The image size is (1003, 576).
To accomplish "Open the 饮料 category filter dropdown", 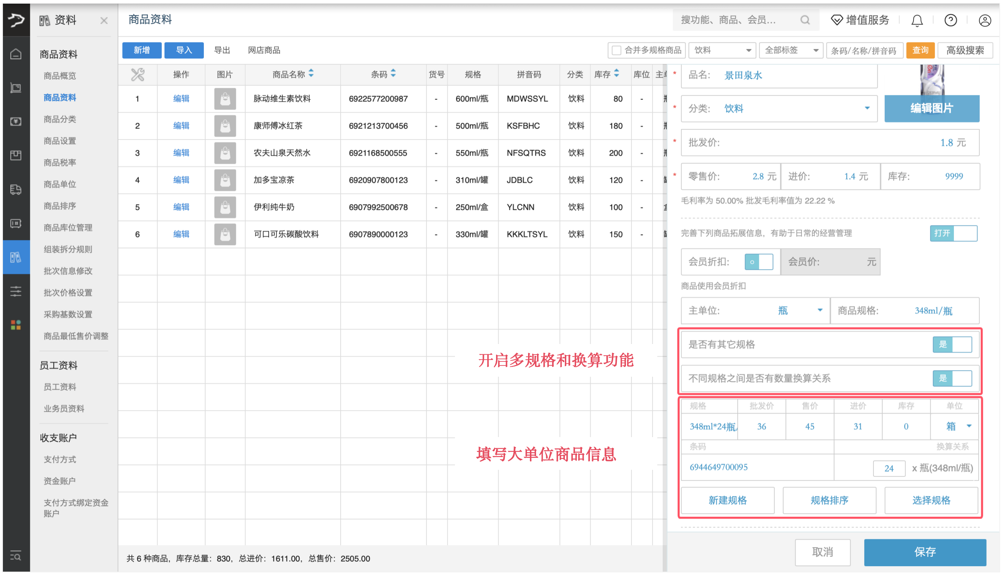I will [x=722, y=51].
